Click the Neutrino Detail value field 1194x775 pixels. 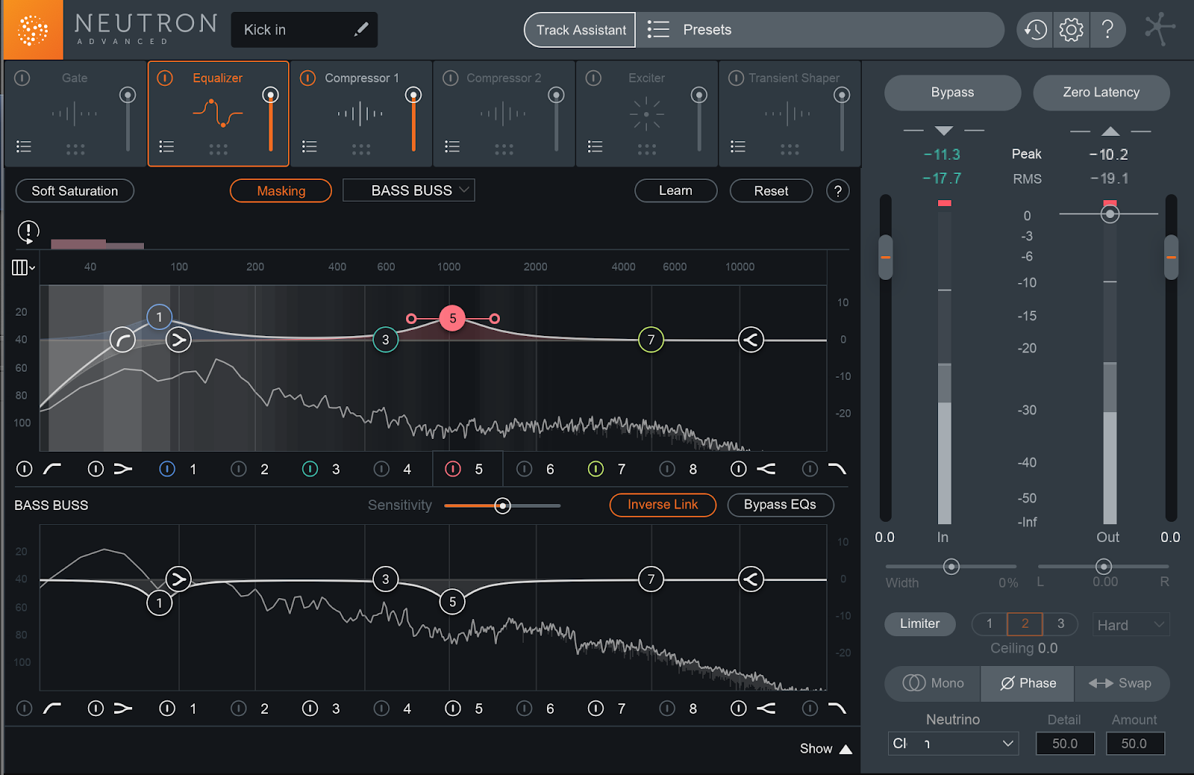pyautogui.click(x=1064, y=744)
